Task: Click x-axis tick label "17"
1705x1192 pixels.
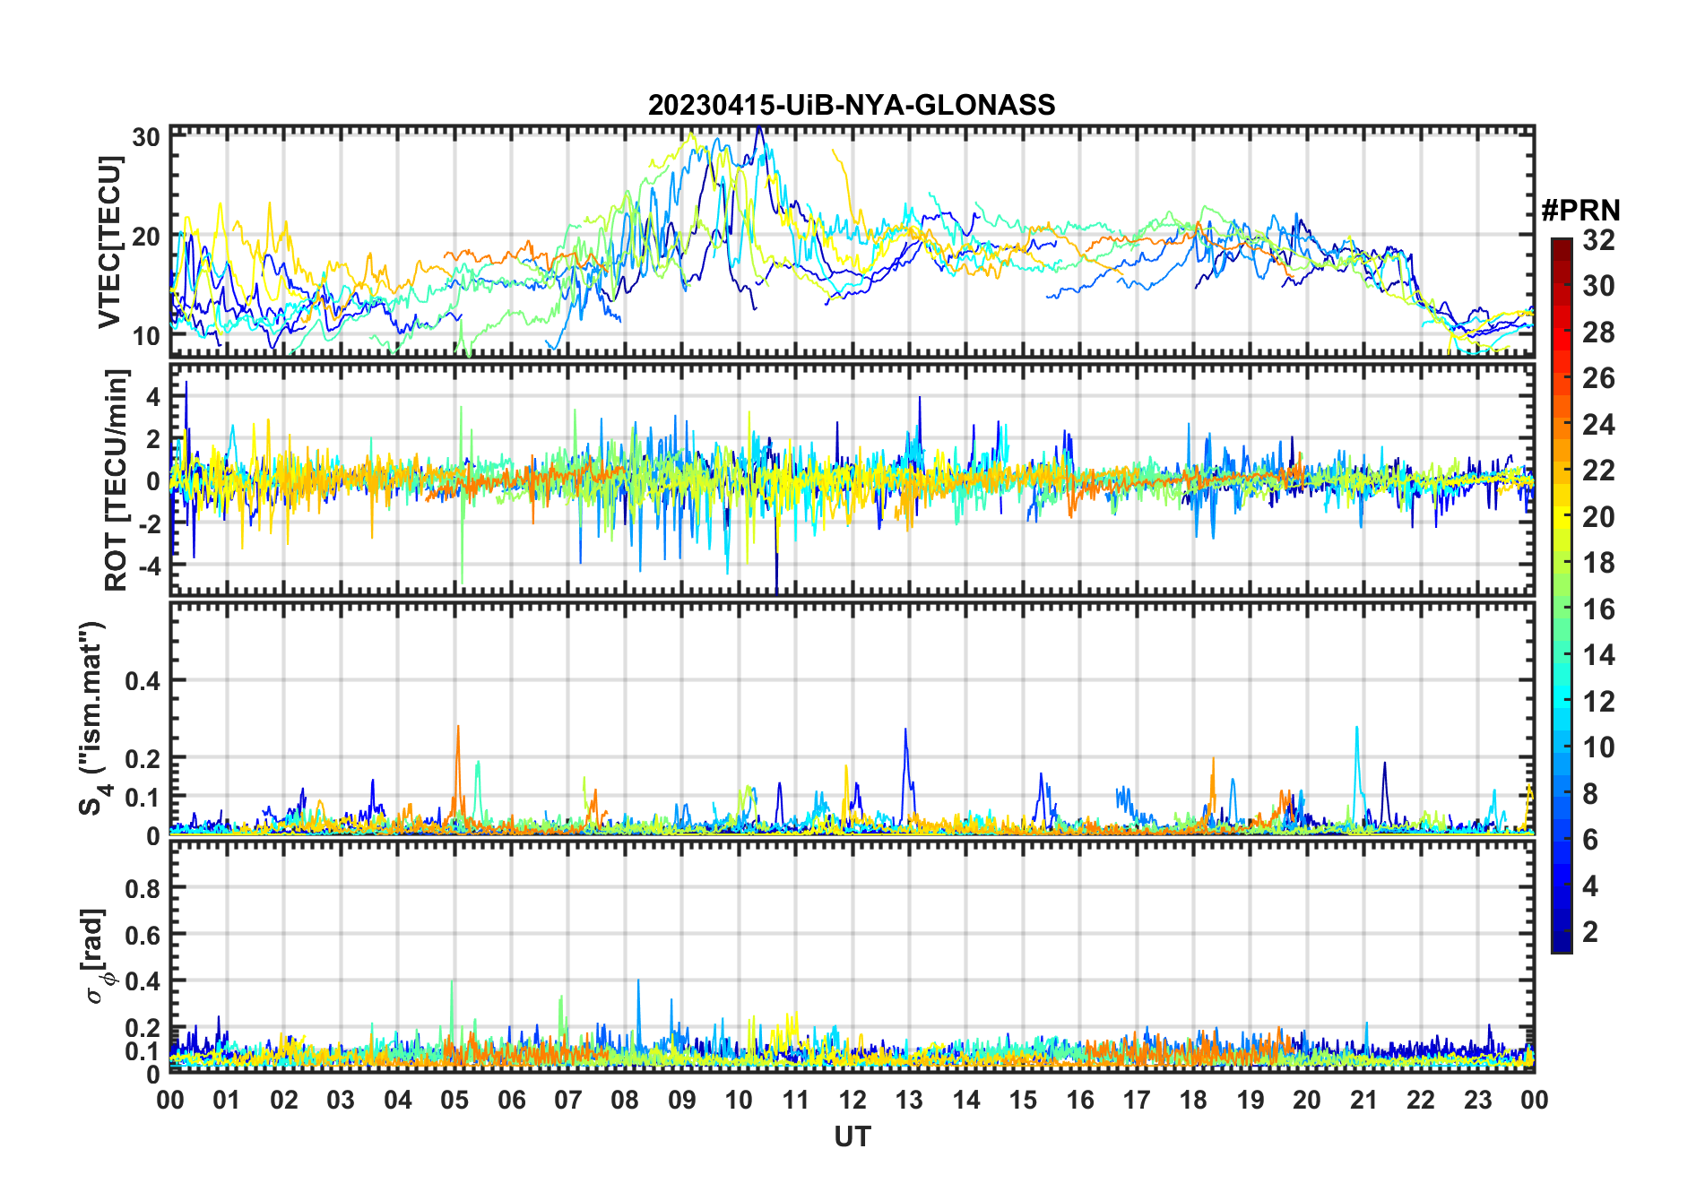Action: tap(1137, 1100)
